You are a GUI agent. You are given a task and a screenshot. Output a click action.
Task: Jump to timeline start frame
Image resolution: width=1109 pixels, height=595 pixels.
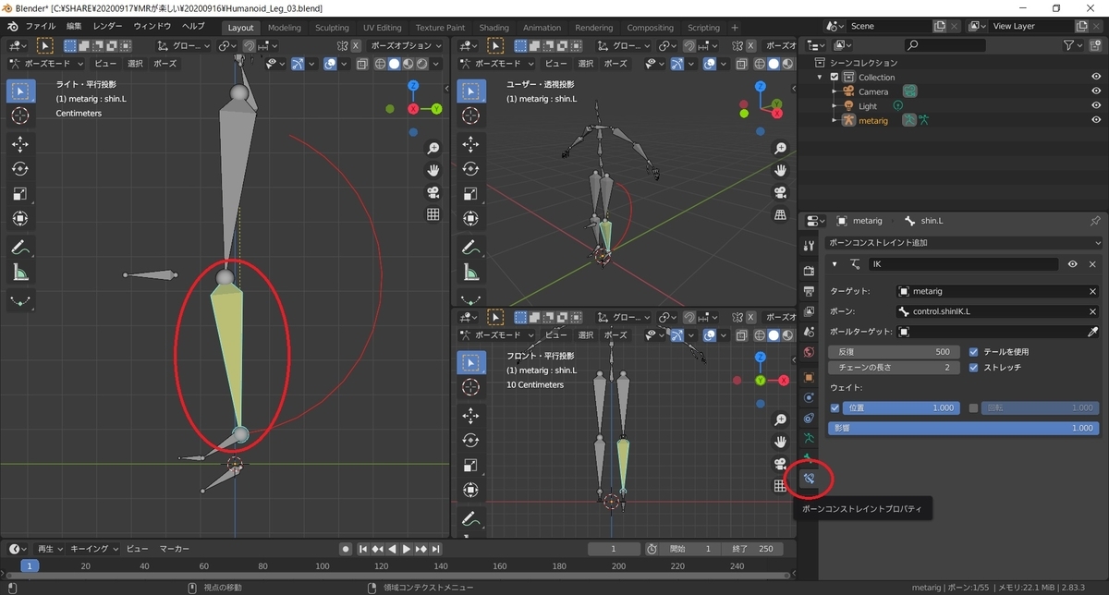363,549
